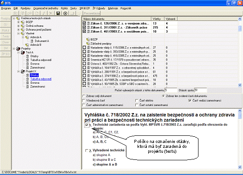Image resolution: width=243 pixels, height=175 pixels.
Task: Enable Časť ostatní zamestnanci checkbox
Action: pyautogui.click(x=137, y=105)
